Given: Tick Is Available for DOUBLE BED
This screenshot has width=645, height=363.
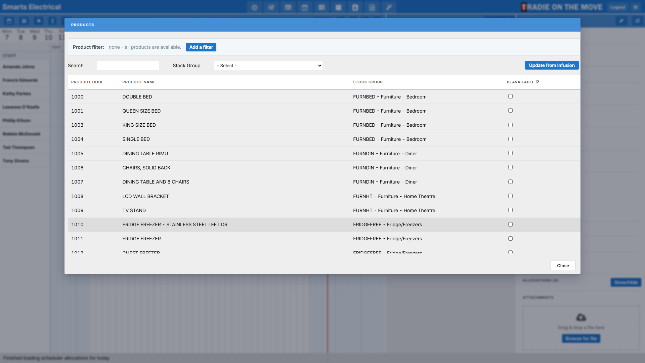Looking at the screenshot, I should click(x=510, y=96).
